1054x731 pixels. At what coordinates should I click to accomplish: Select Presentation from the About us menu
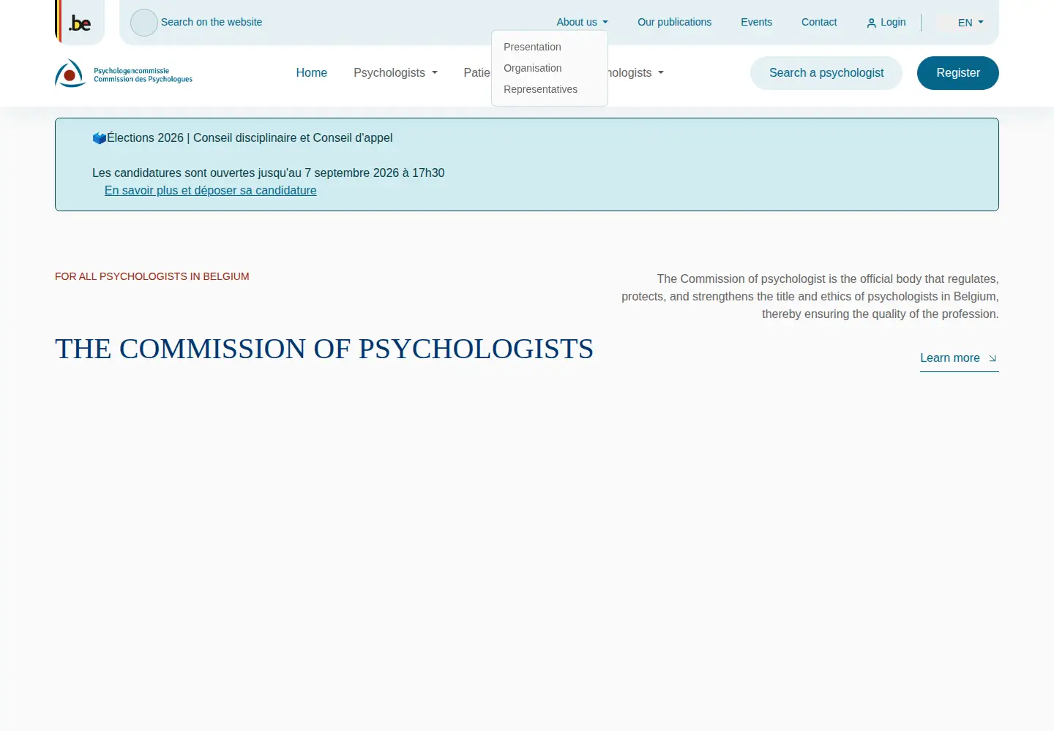(x=532, y=47)
